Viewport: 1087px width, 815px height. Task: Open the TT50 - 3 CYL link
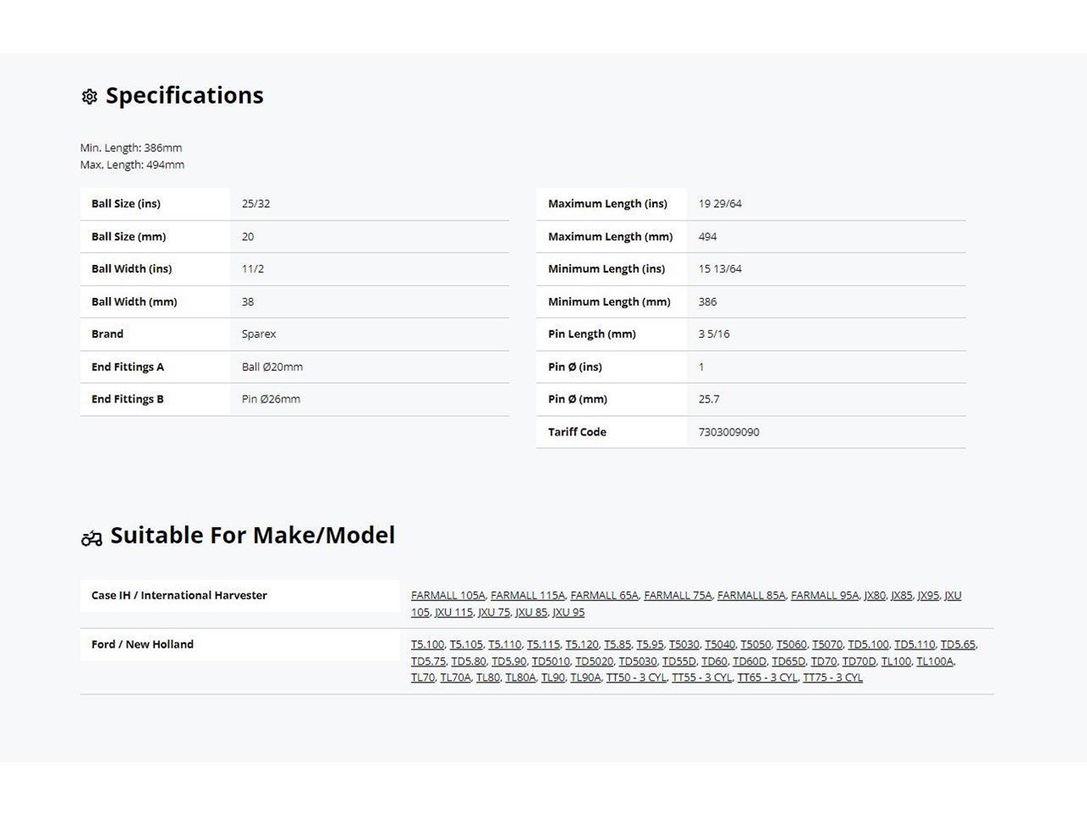click(x=636, y=677)
